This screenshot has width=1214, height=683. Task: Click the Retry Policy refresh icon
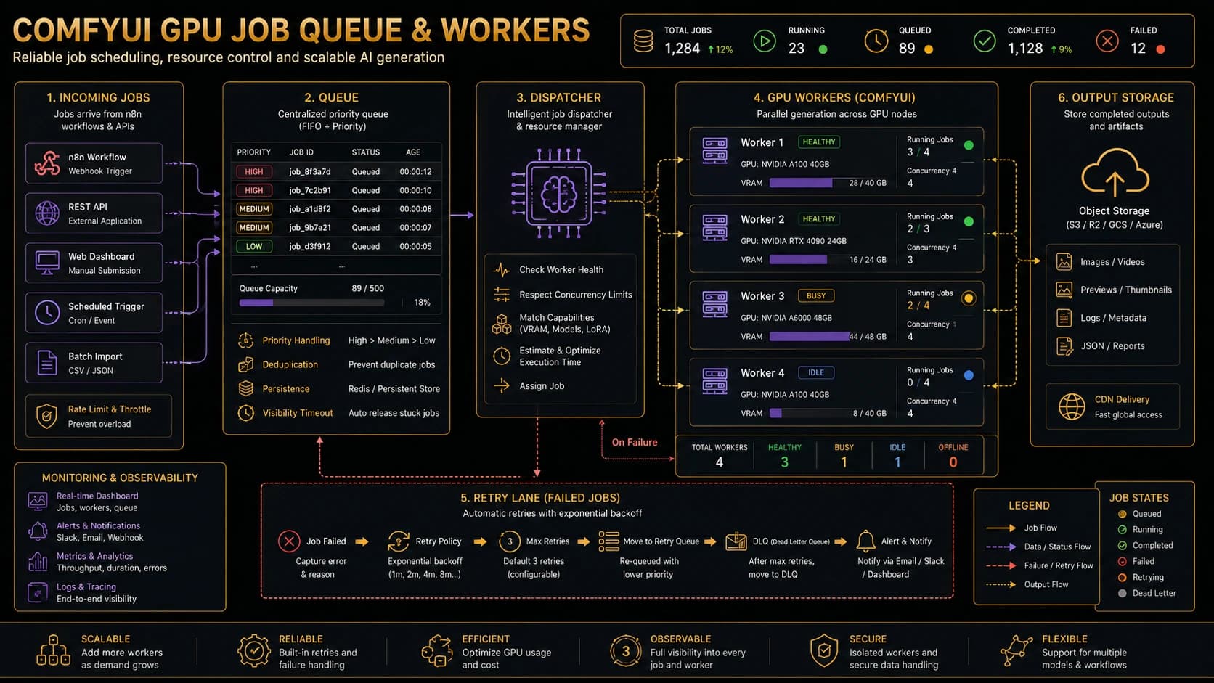click(399, 541)
